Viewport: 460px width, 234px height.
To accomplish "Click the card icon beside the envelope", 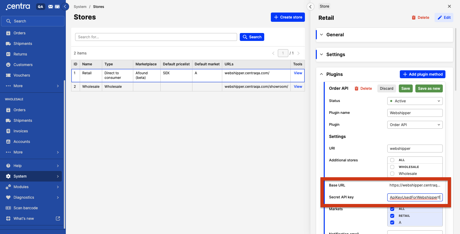I will (57, 7).
